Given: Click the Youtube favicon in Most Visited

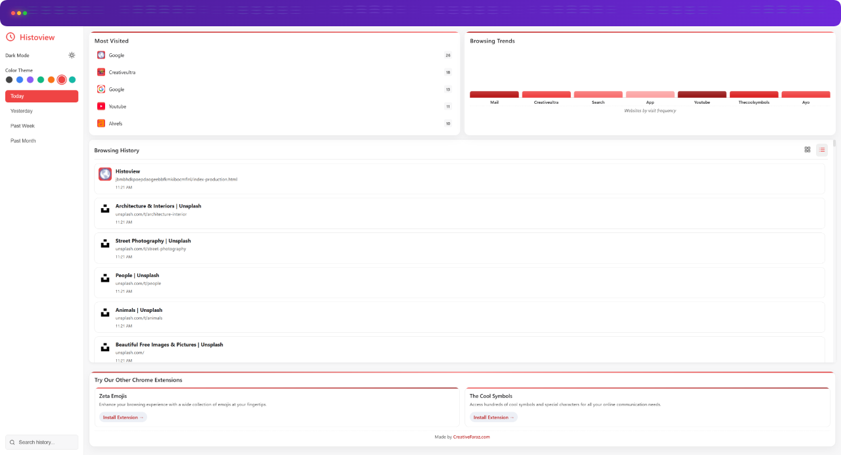Looking at the screenshot, I should coord(101,106).
